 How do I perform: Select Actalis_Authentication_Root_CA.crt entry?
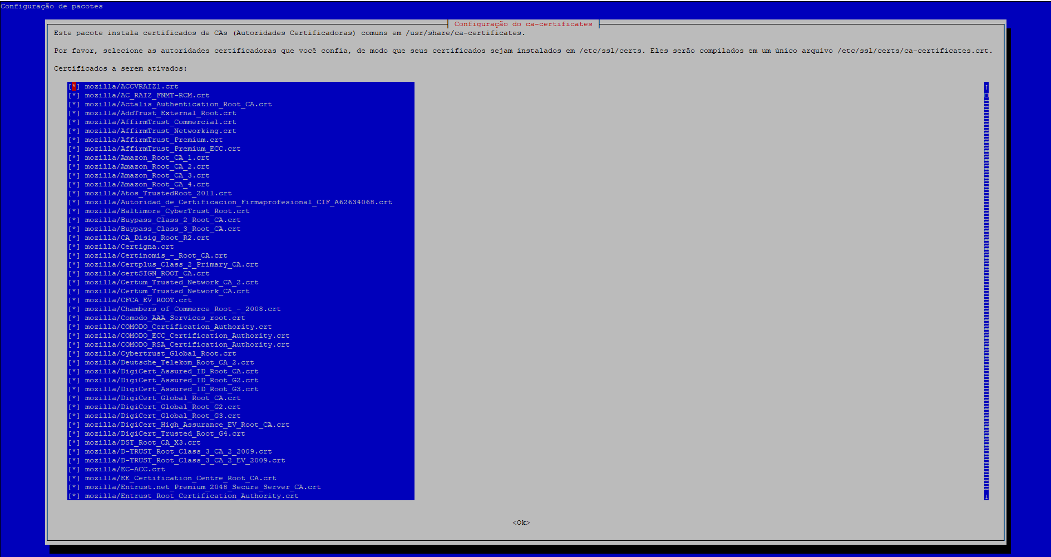[178, 105]
